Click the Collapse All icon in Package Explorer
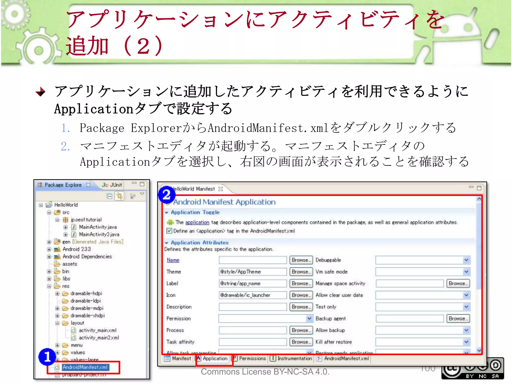Screen dimensions: 512x384 click(x=109, y=196)
